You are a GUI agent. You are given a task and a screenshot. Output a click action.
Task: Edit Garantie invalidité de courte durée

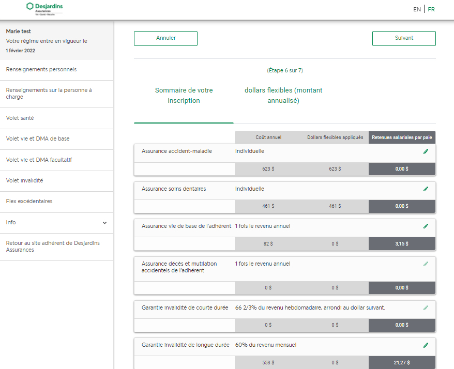(x=426, y=308)
